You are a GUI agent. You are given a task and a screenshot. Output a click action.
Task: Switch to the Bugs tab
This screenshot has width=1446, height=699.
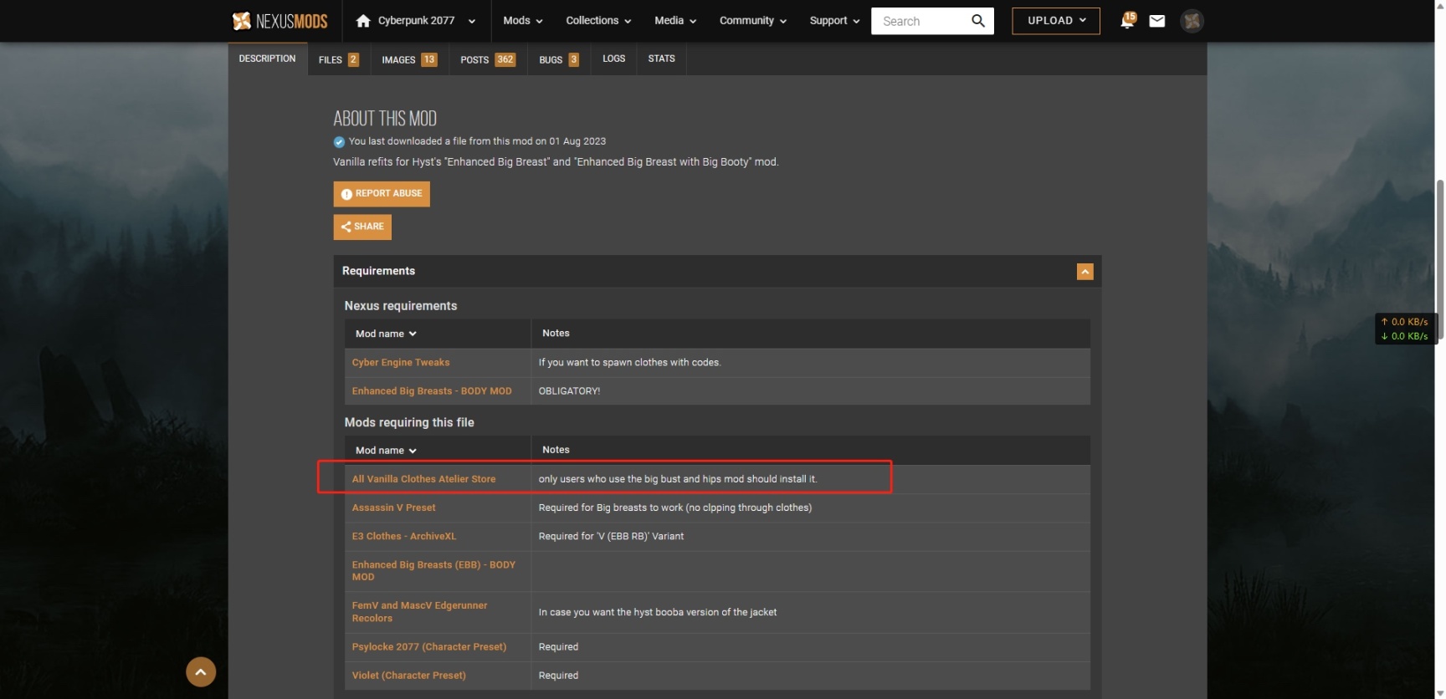(559, 59)
